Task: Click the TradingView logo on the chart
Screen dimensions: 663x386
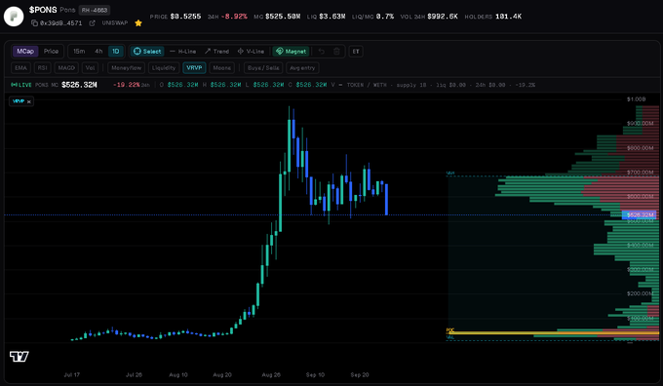Action: pyautogui.click(x=19, y=357)
